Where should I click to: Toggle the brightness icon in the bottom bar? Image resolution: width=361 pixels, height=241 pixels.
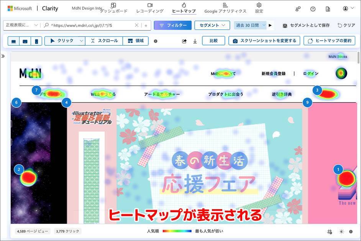341,231
